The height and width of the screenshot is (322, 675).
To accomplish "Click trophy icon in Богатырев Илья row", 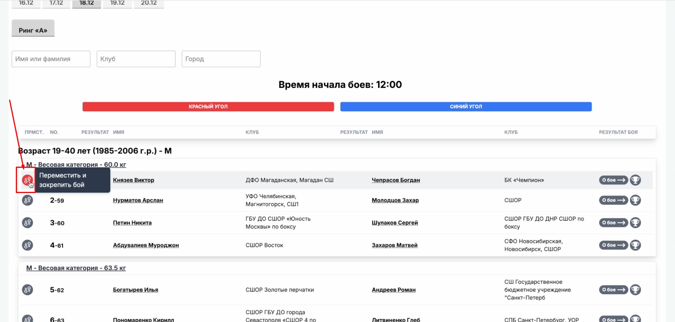I will (635, 290).
